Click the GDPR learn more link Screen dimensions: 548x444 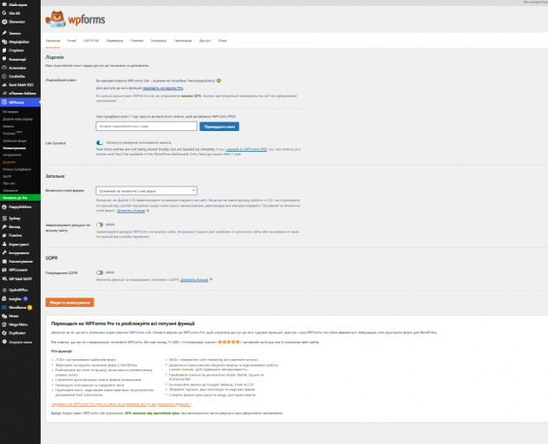[x=194, y=280]
